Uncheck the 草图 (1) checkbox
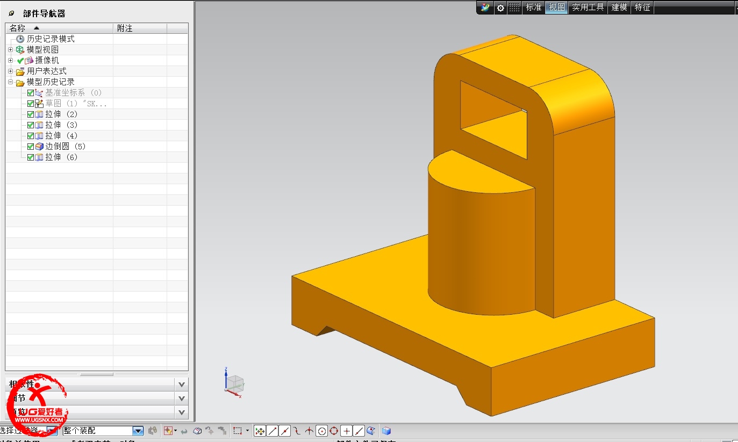The width and height of the screenshot is (738, 442). [31, 104]
